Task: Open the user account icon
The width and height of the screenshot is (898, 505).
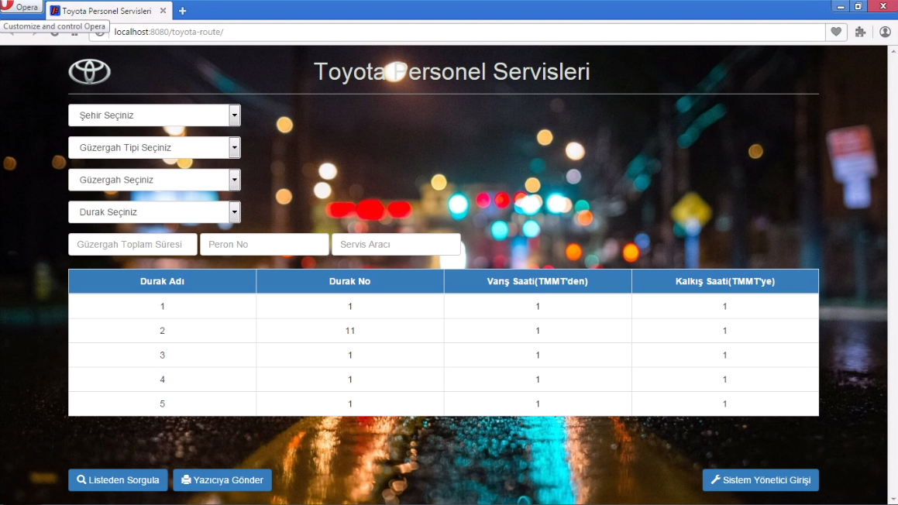Action: click(885, 32)
